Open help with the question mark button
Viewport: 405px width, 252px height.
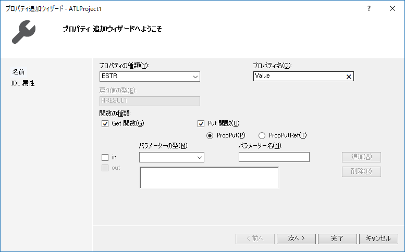point(369,8)
